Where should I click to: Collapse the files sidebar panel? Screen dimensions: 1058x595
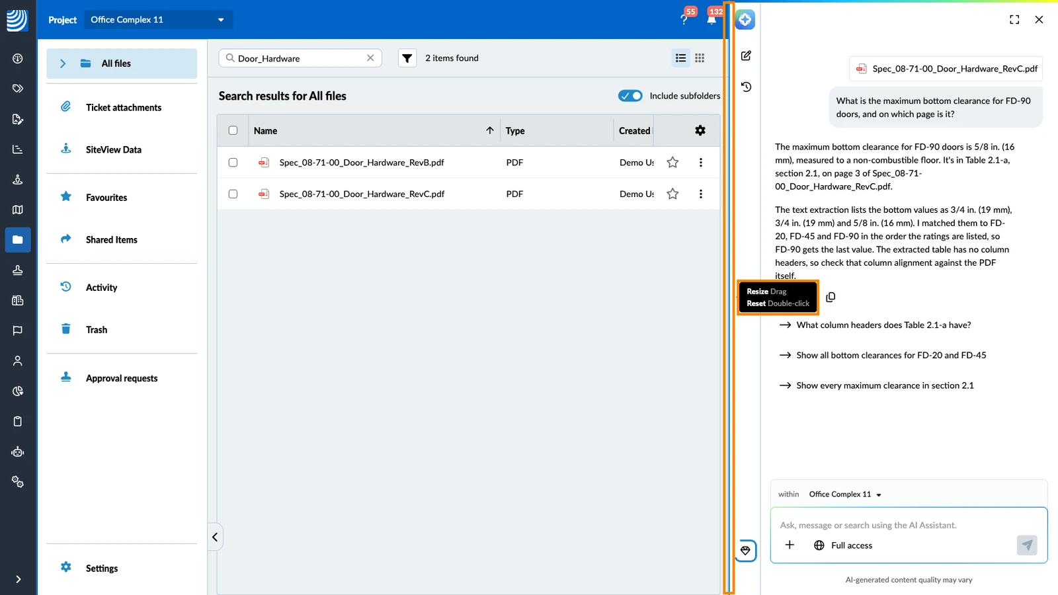pos(215,537)
